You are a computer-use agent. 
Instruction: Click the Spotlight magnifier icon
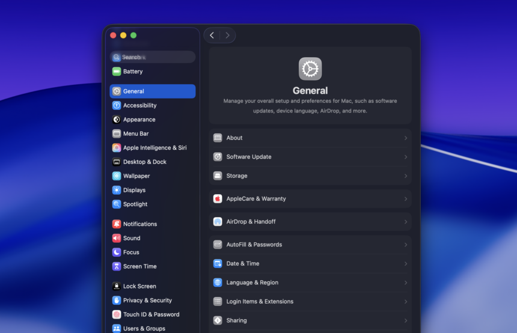click(117, 204)
